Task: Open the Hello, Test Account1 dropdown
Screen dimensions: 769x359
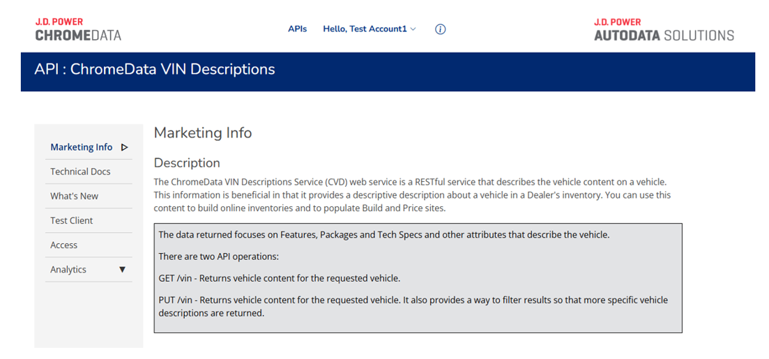Action: click(365, 29)
